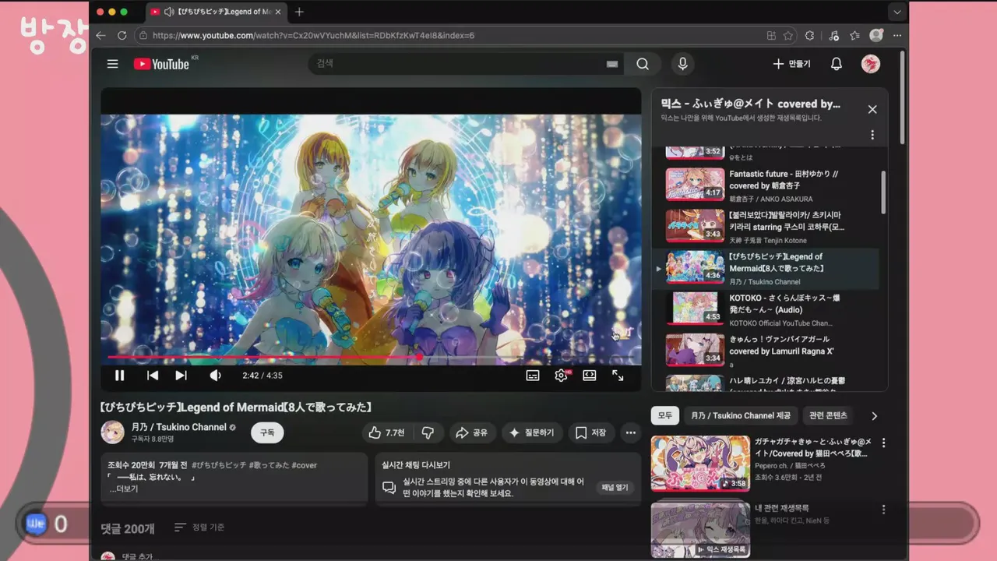Pause the video

click(120, 376)
